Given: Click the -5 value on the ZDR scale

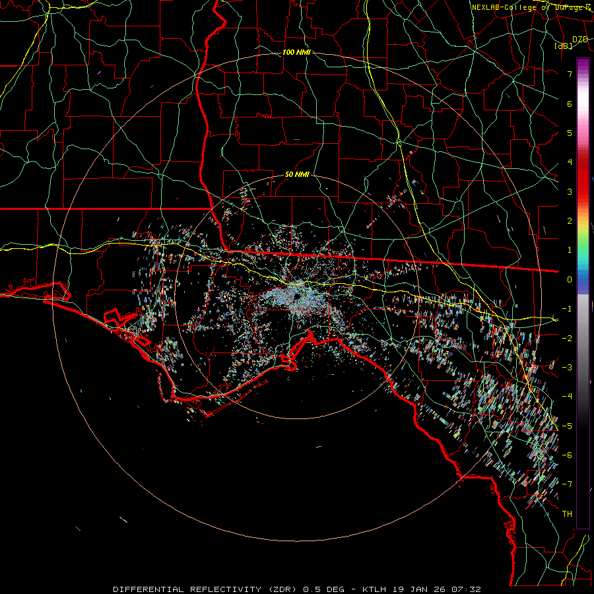Looking at the screenshot, I should [x=567, y=426].
